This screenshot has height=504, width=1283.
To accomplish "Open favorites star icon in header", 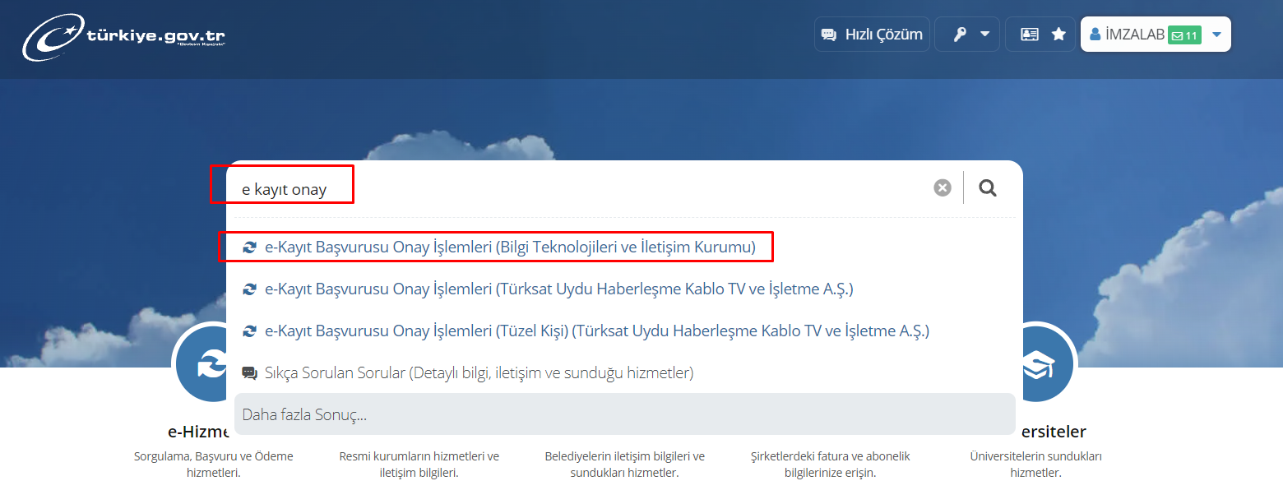I will (x=1058, y=35).
